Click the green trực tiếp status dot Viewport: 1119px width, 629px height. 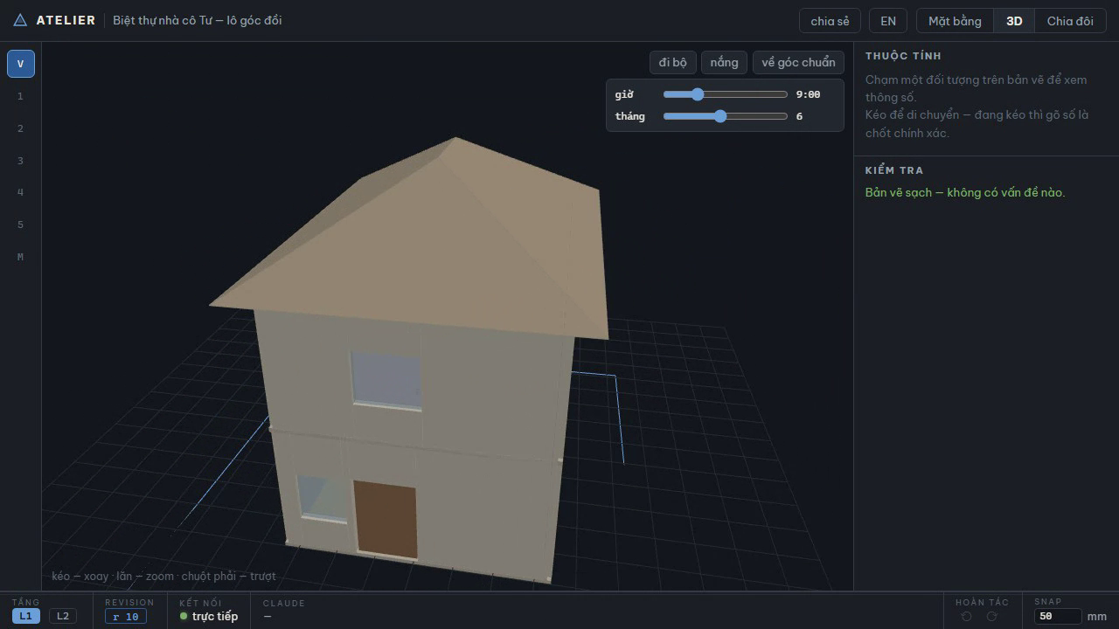click(184, 616)
